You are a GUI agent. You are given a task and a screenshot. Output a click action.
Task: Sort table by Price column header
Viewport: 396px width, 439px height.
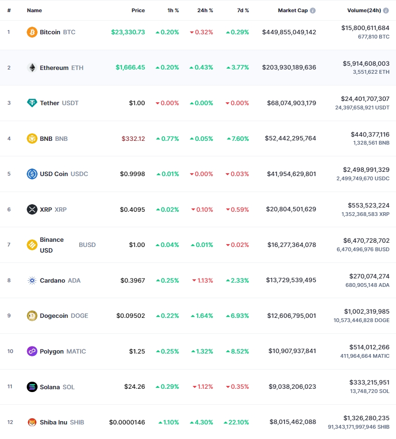pos(138,10)
